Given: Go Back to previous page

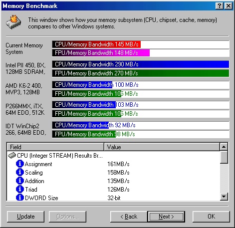Looking at the screenshot, I should (129, 217).
